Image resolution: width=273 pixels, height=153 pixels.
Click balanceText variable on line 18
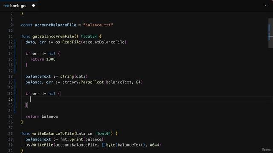click(38, 76)
